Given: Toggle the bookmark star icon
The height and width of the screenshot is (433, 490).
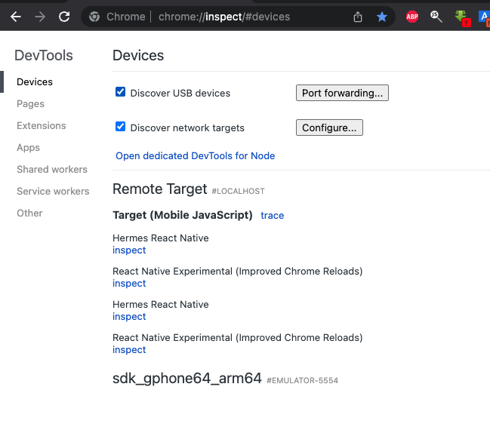Looking at the screenshot, I should [x=382, y=17].
